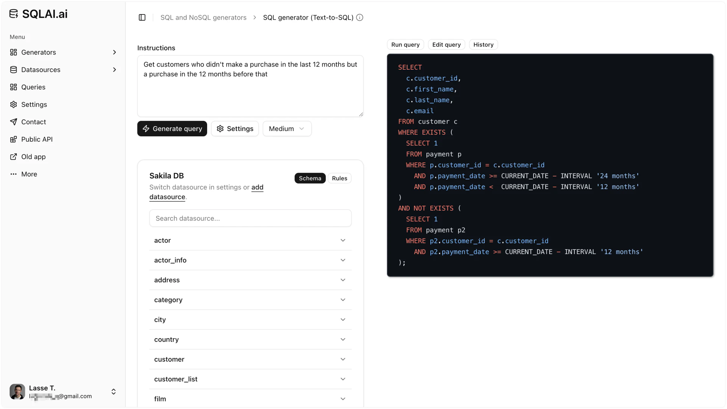Click the More ellipsis icon
Screen dimensions: 727x409
[14, 174]
